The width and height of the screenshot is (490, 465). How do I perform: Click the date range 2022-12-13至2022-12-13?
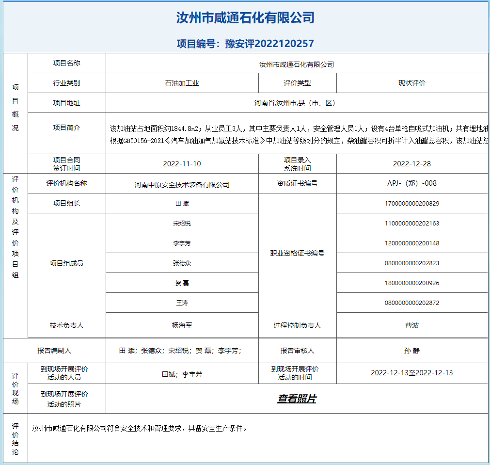tap(412, 373)
